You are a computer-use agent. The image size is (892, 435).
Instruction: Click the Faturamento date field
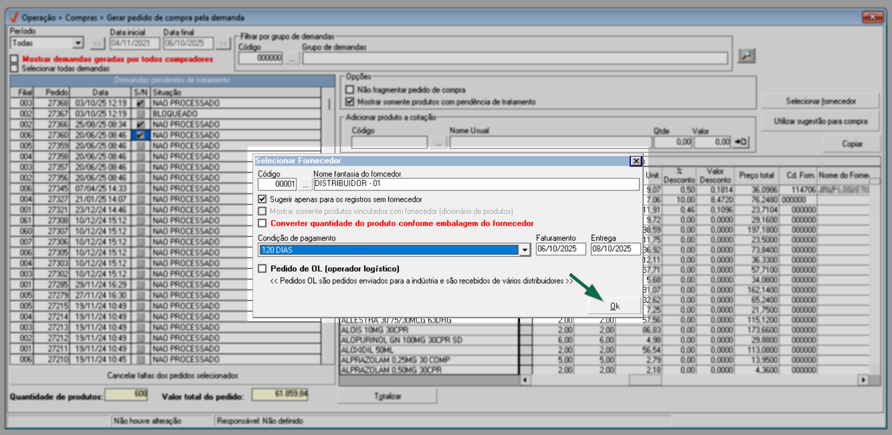tap(560, 249)
